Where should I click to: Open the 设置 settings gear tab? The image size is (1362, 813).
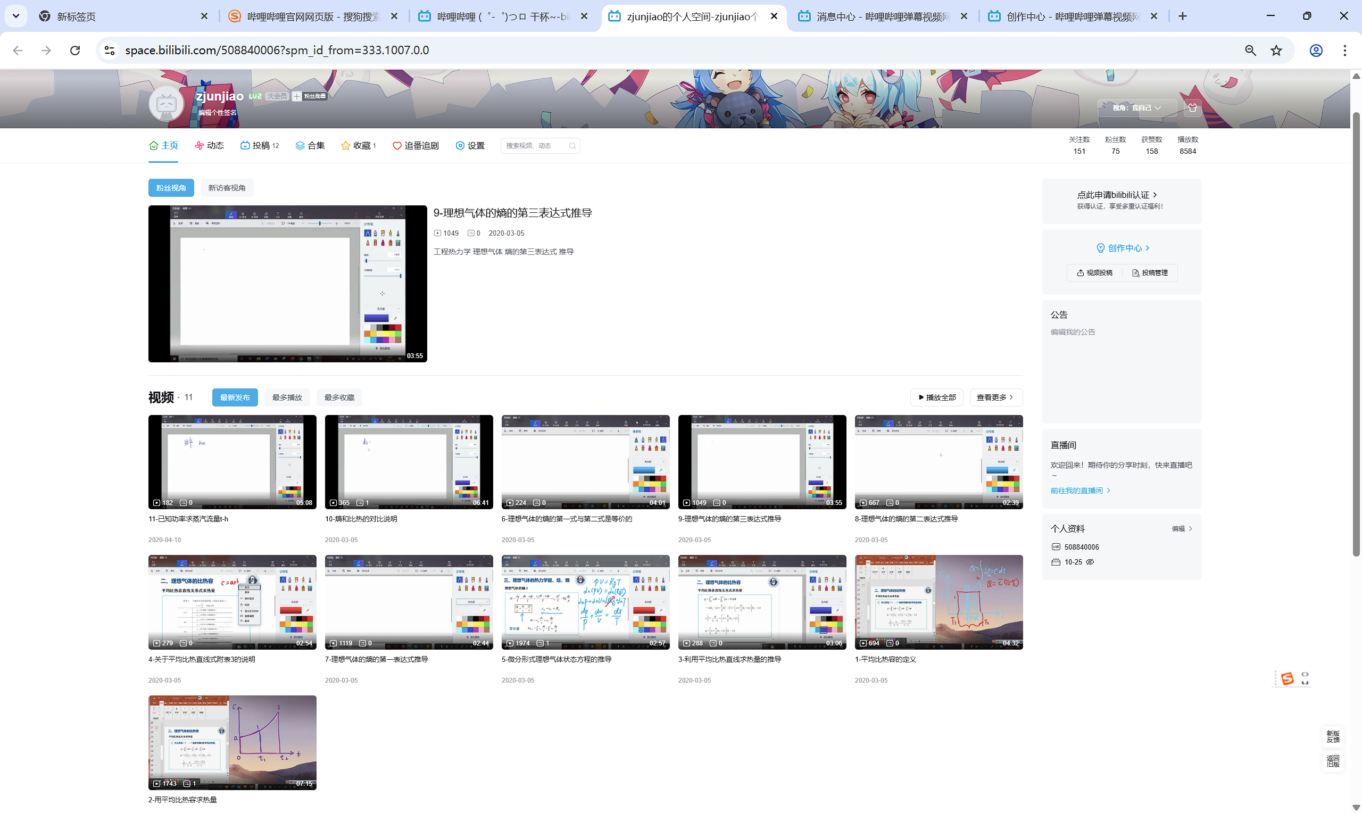tap(470, 146)
